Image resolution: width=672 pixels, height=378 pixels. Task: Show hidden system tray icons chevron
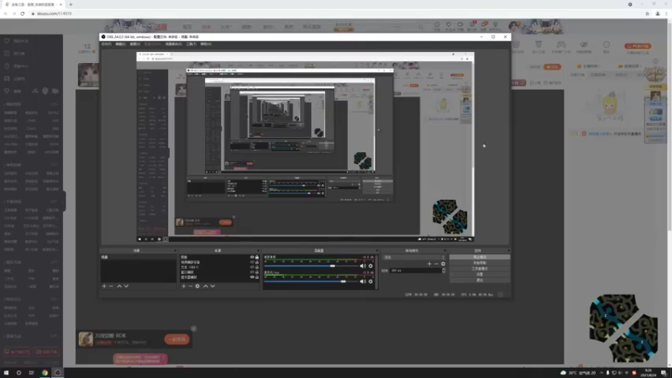point(601,373)
